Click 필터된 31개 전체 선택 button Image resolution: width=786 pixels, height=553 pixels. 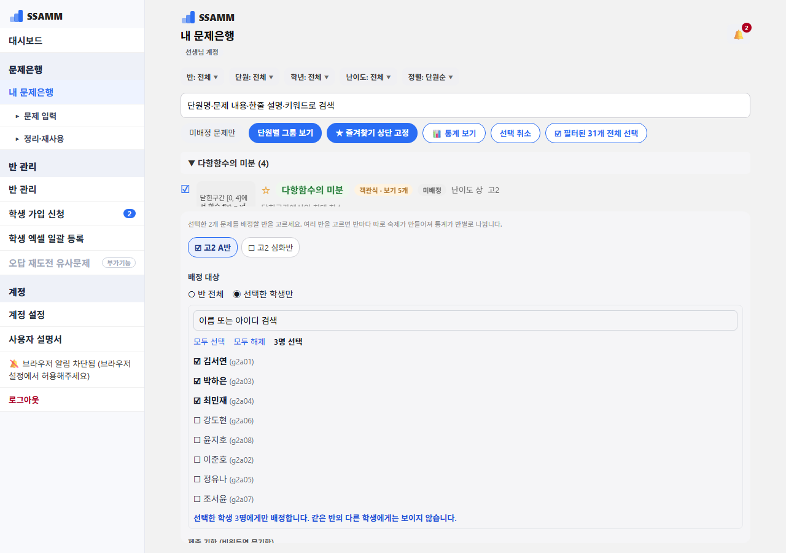pyautogui.click(x=596, y=133)
